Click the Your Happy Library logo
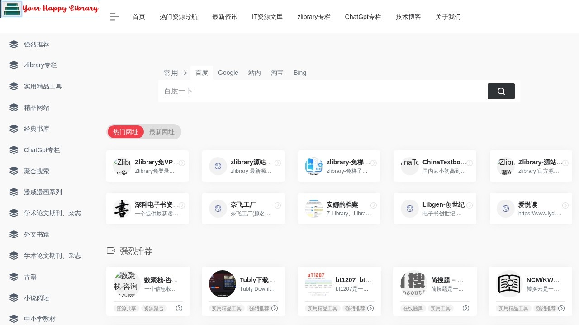 point(50,9)
